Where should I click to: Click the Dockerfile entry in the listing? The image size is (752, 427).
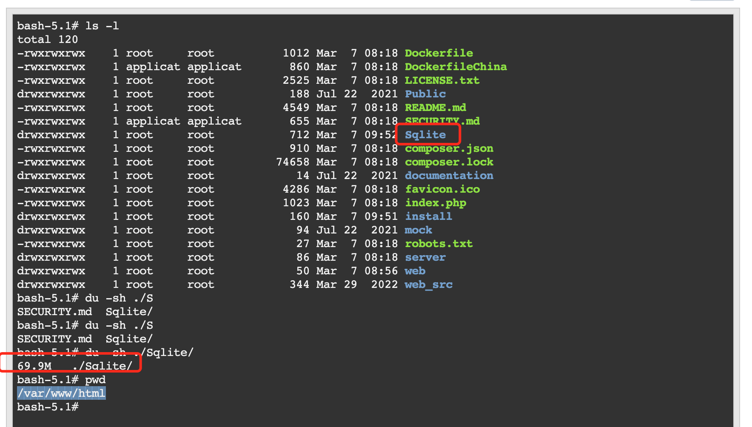pyautogui.click(x=439, y=53)
